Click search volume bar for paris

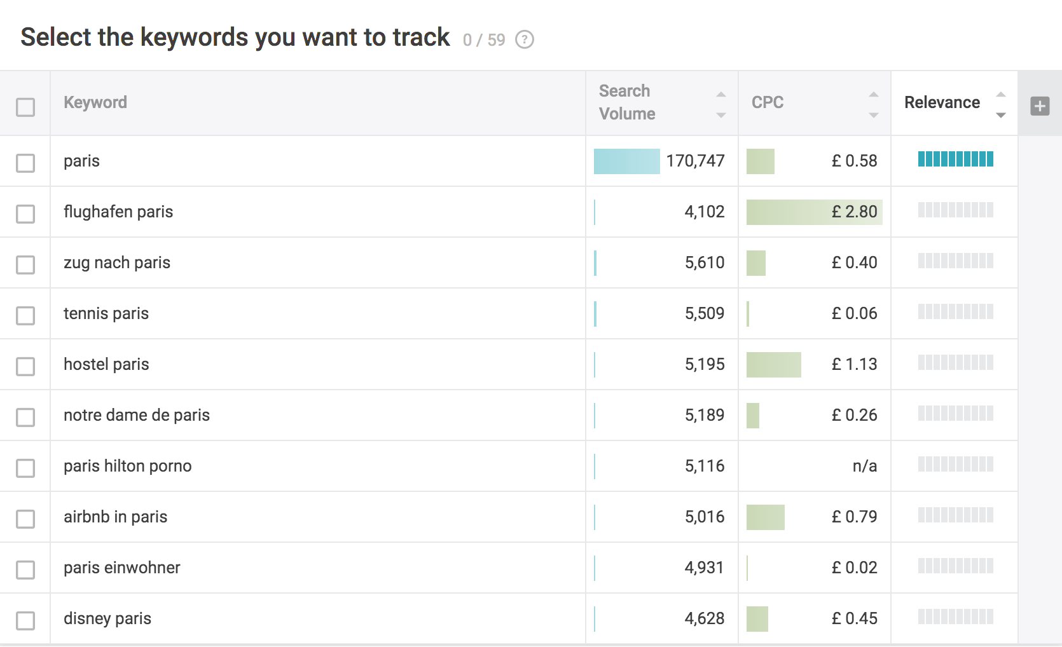click(626, 161)
